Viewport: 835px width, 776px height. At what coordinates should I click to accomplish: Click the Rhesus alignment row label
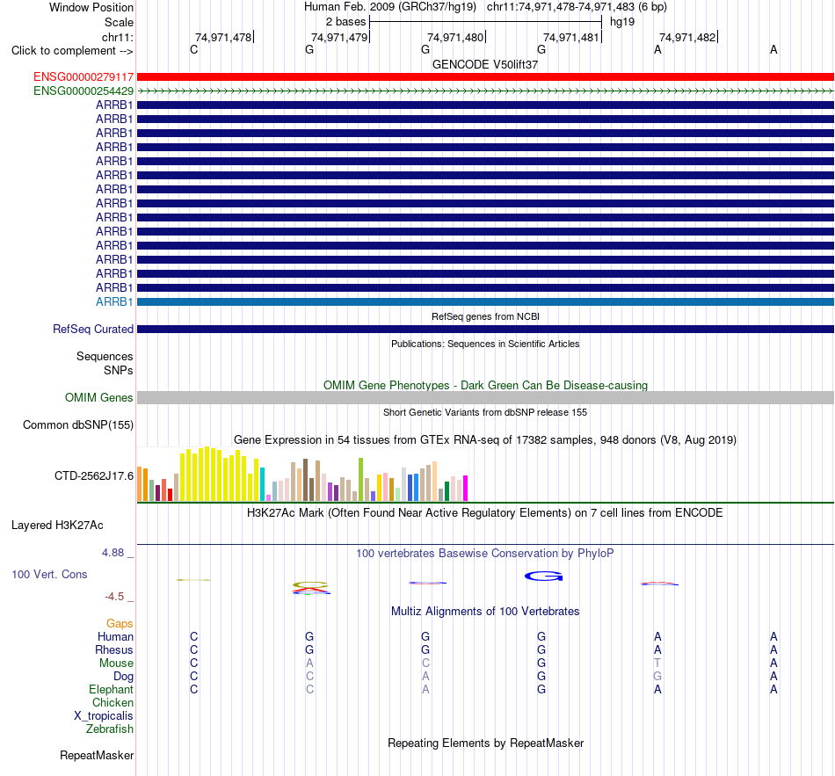pyautogui.click(x=114, y=650)
